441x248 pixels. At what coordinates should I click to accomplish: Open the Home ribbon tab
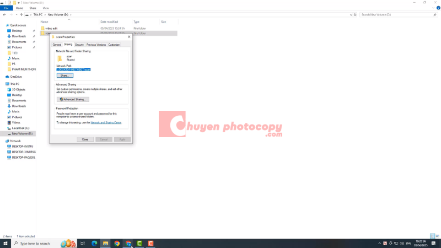tap(19, 8)
